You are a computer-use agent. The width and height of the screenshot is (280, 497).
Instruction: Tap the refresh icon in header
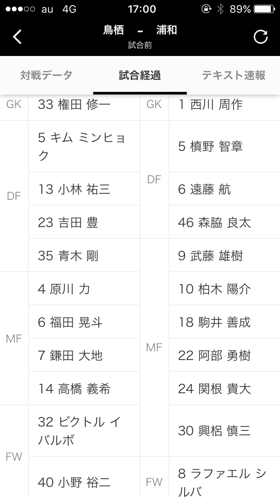point(261,37)
